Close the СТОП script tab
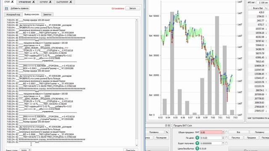 click(x=12, y=2)
